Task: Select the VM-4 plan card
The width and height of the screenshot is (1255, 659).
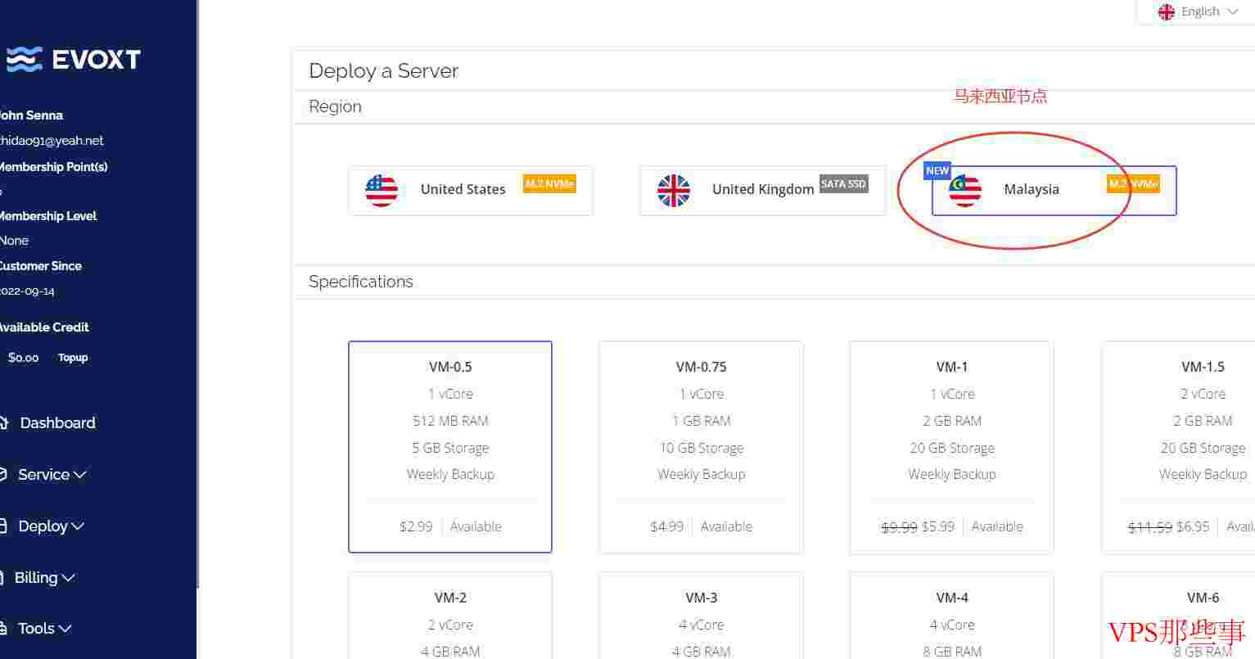Action: (951, 616)
